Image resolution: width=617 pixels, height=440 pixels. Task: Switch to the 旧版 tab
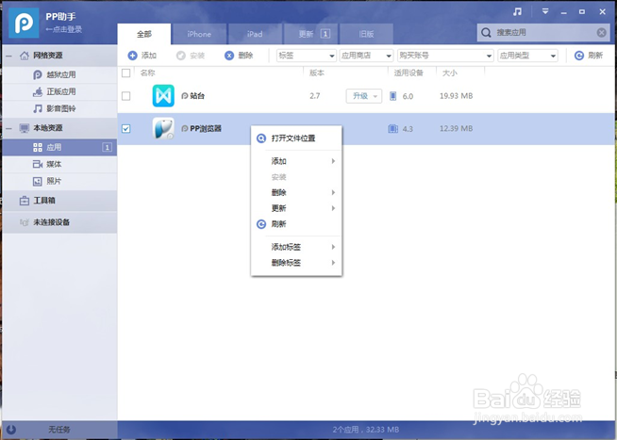pyautogui.click(x=366, y=34)
